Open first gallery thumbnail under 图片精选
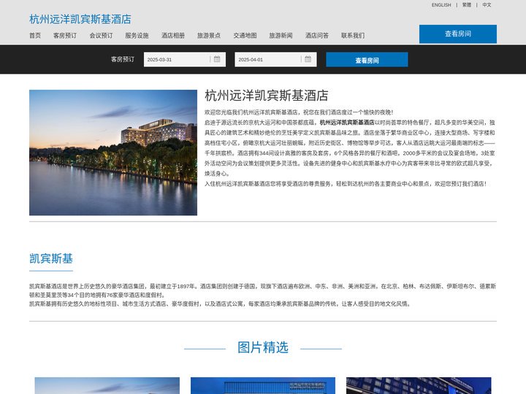The width and height of the screenshot is (526, 394). pos(107,386)
